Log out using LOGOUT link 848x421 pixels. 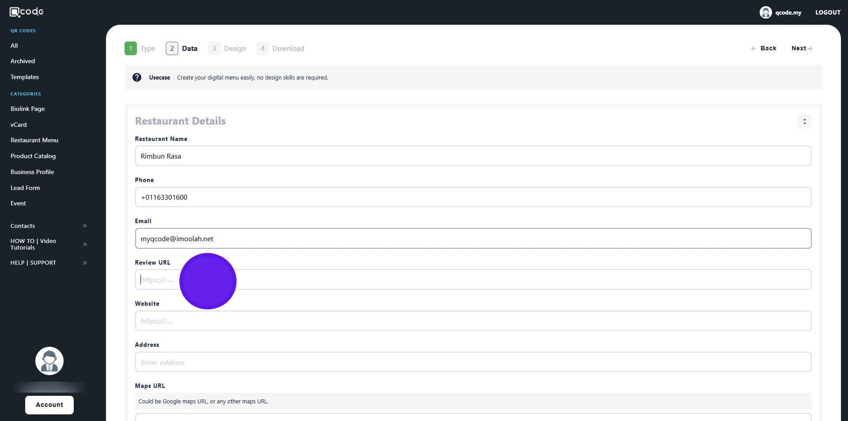point(828,12)
